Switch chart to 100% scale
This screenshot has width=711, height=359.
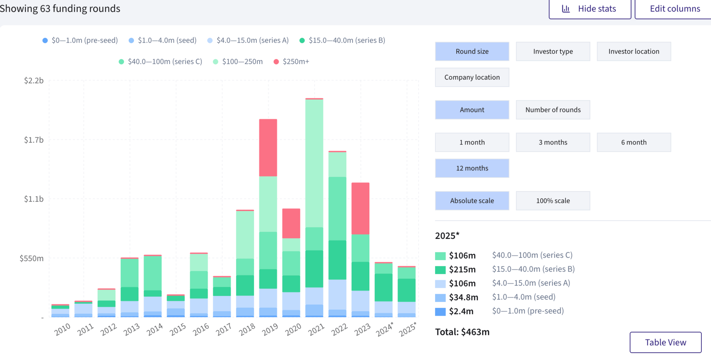[553, 201]
